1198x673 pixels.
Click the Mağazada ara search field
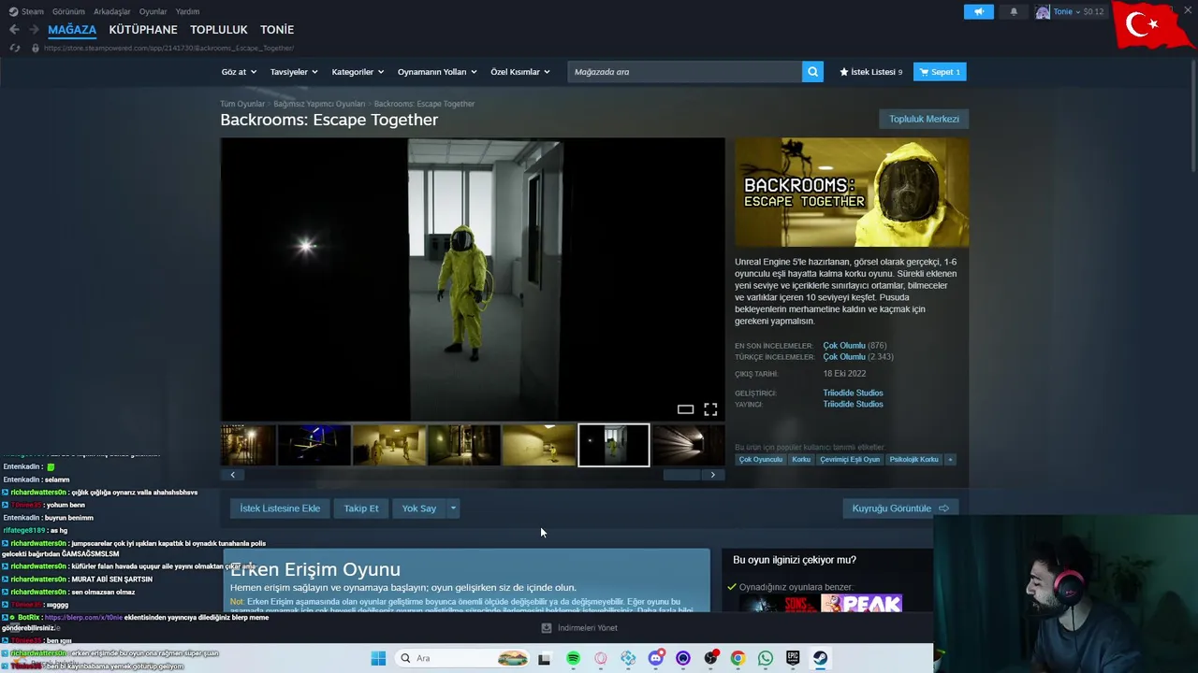click(x=684, y=72)
